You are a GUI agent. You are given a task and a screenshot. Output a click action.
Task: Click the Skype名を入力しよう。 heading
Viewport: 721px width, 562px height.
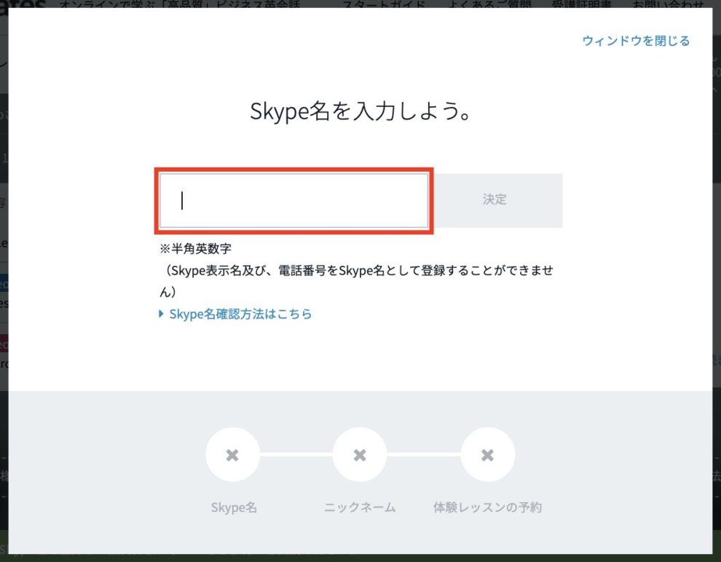pos(360,111)
